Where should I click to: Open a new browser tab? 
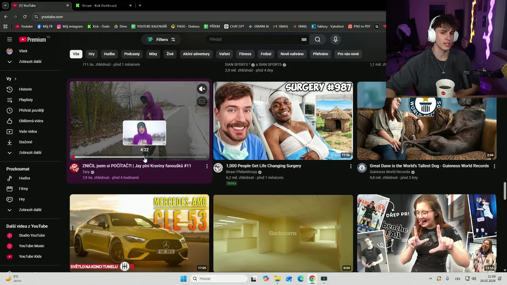click(x=140, y=6)
